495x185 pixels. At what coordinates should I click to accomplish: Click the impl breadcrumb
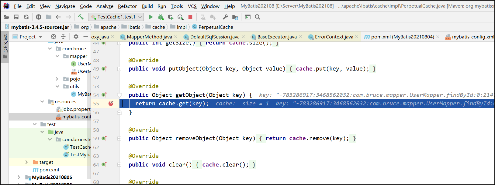[x=178, y=27]
